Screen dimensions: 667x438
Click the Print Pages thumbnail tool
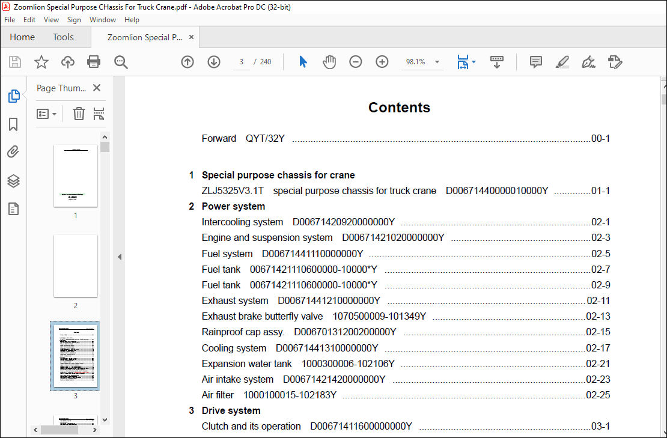point(99,114)
